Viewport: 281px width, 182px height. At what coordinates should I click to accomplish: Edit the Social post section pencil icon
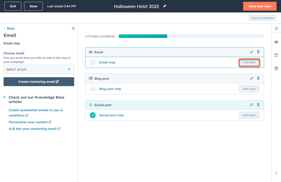coord(251,105)
